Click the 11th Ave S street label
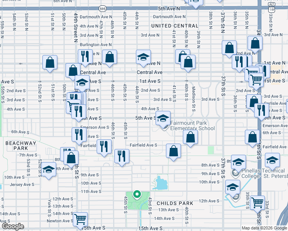The width and height of the screenshot is (288, 231). point(91,191)
